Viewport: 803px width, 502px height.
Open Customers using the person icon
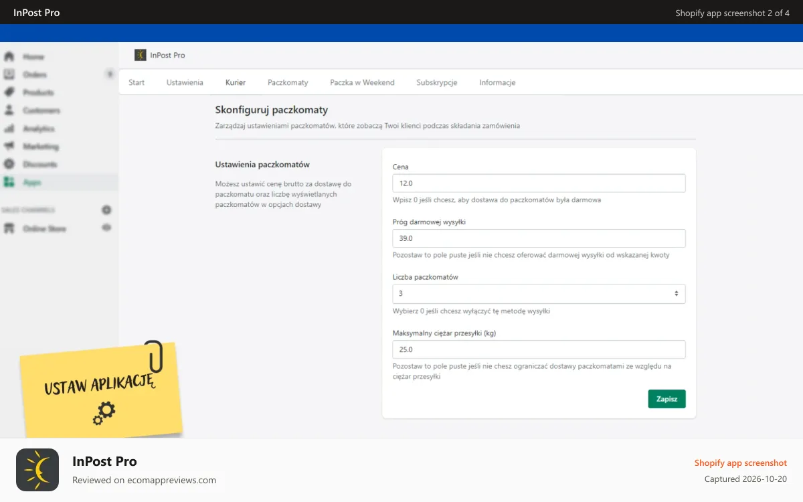[x=9, y=110]
